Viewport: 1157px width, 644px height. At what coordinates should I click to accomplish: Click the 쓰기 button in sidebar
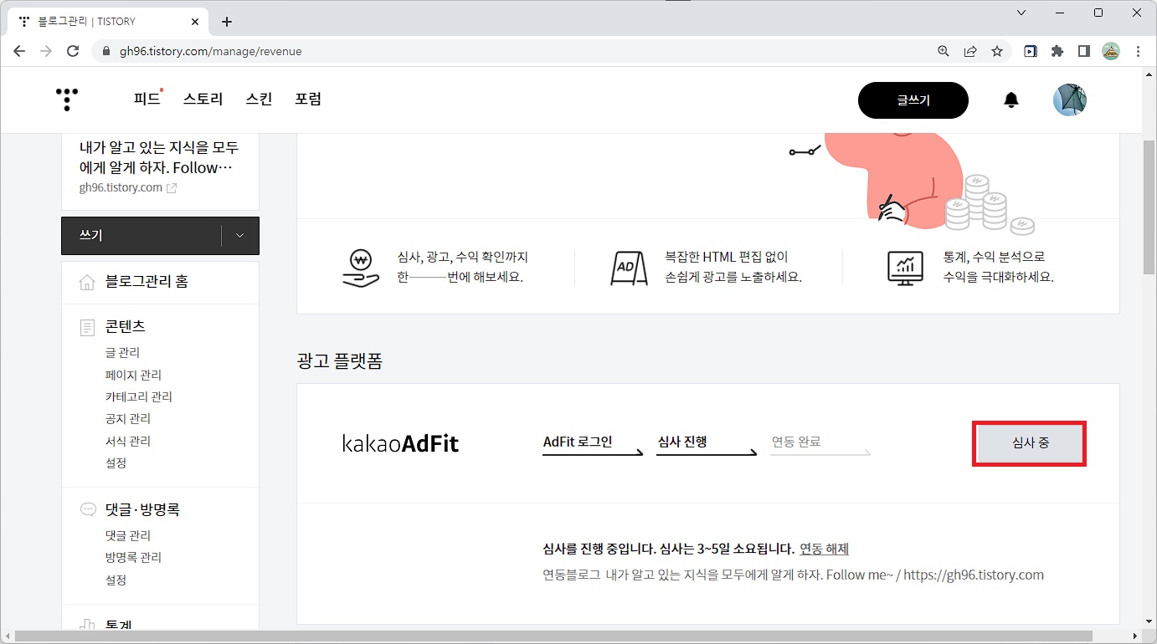click(141, 236)
